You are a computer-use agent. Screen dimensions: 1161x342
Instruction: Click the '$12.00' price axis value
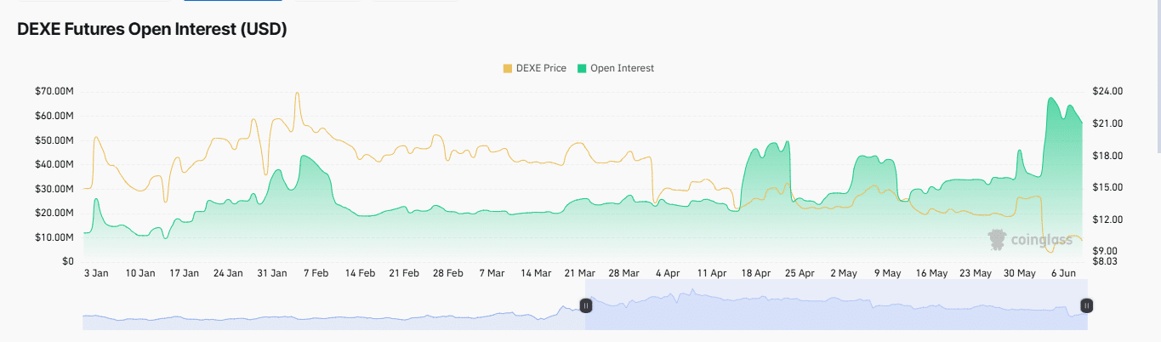pyautogui.click(x=1109, y=219)
